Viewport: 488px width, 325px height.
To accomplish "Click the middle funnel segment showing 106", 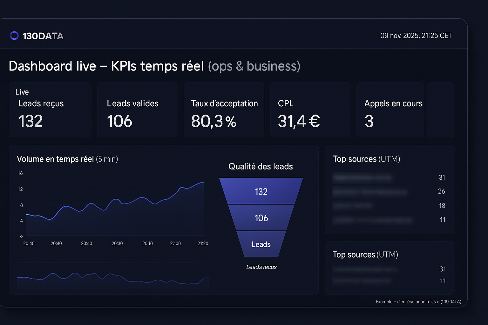I will [x=261, y=218].
